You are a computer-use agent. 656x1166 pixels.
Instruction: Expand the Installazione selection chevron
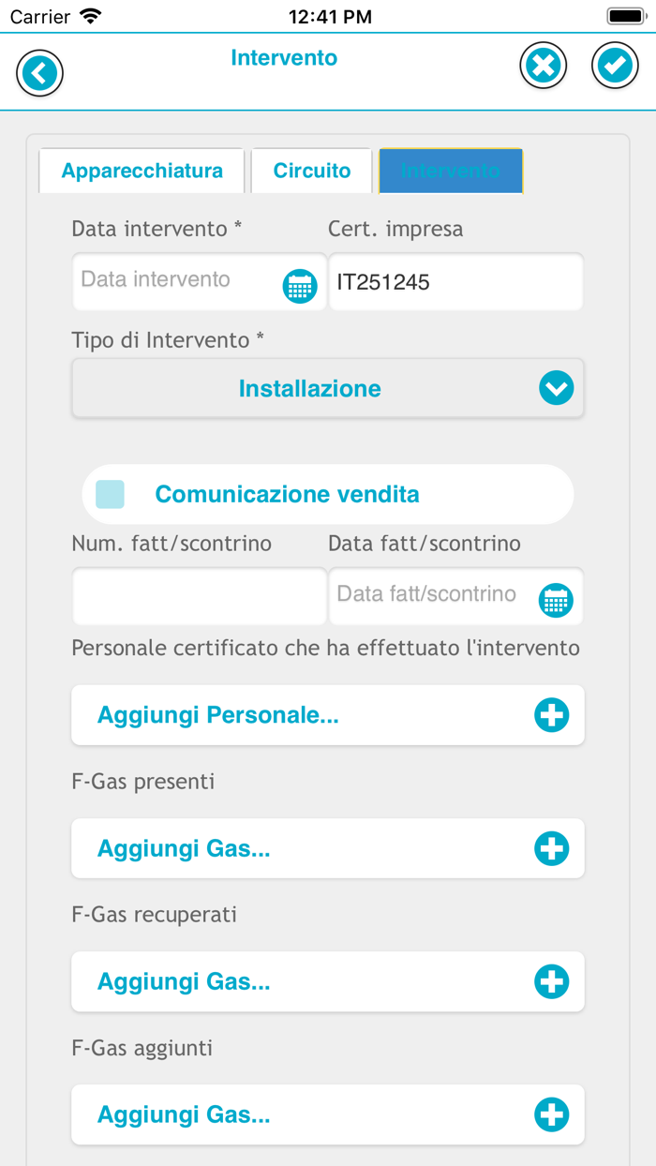tap(556, 387)
